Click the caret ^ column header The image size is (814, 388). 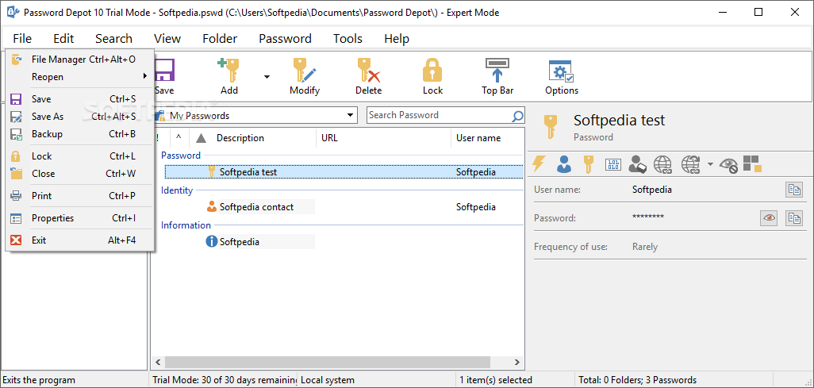(179, 137)
